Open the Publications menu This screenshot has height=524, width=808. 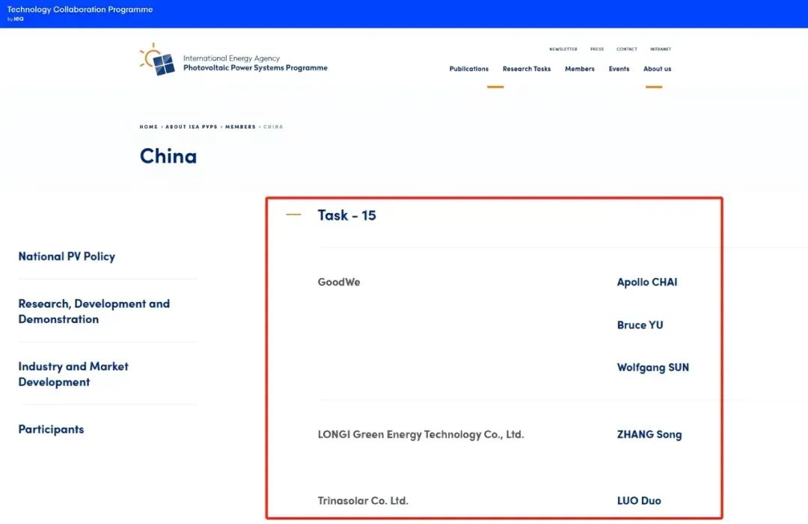tap(468, 69)
